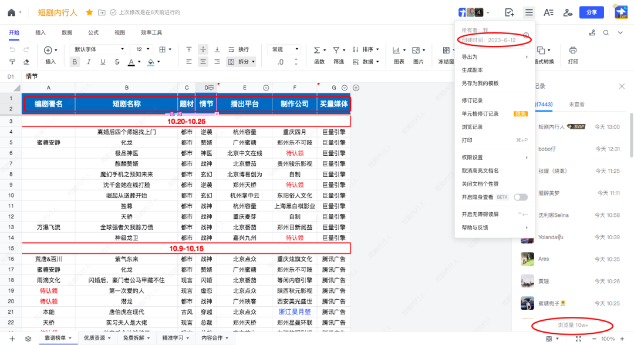This screenshot has width=634, height=345.
Task: Expand the 拆分 merge cells dropdown arrow
Action: coord(254,62)
